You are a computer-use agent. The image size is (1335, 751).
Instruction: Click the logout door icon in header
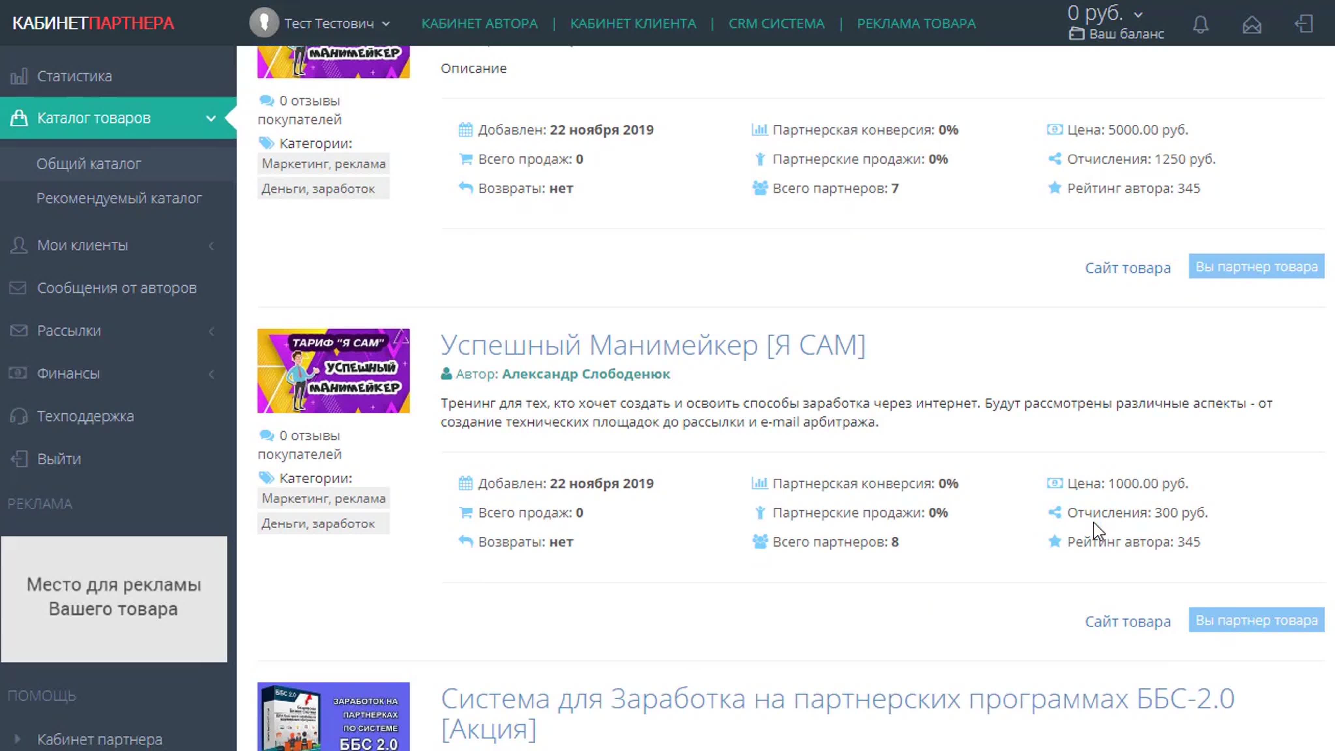(1303, 24)
